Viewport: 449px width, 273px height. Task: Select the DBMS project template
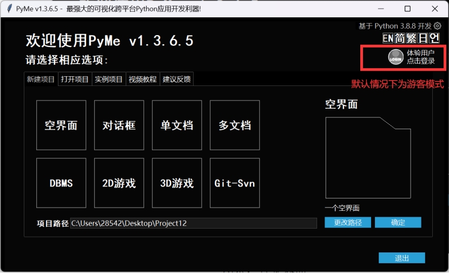(61, 183)
